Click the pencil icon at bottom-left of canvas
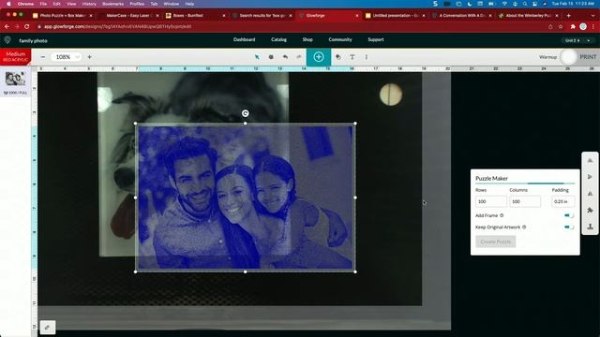Screen dimensions: 600x337 [48, 327]
